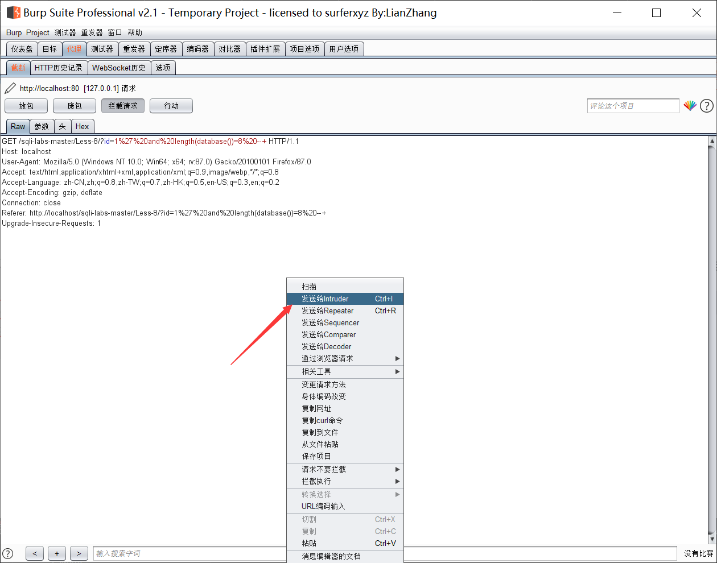Screen dimensions: 717x563
Task: Click the '+' button in search bar
Action: click(57, 553)
